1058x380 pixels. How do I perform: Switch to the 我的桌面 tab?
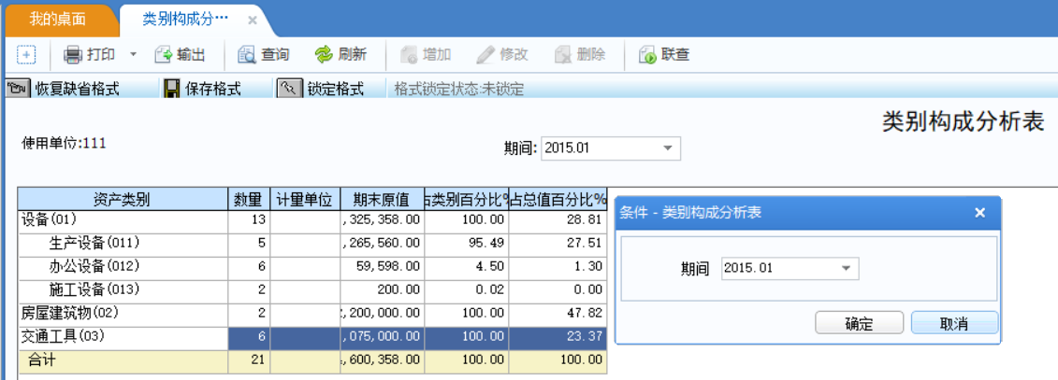(x=58, y=19)
